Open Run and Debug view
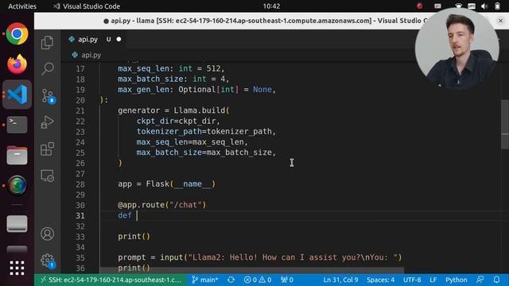 coord(48,122)
